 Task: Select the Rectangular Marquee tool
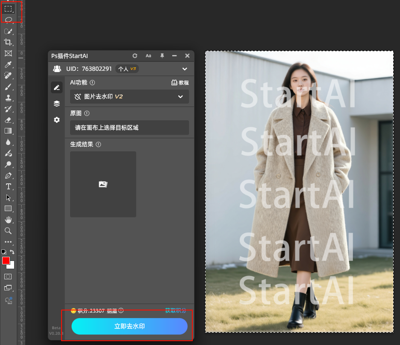pyautogui.click(x=8, y=9)
